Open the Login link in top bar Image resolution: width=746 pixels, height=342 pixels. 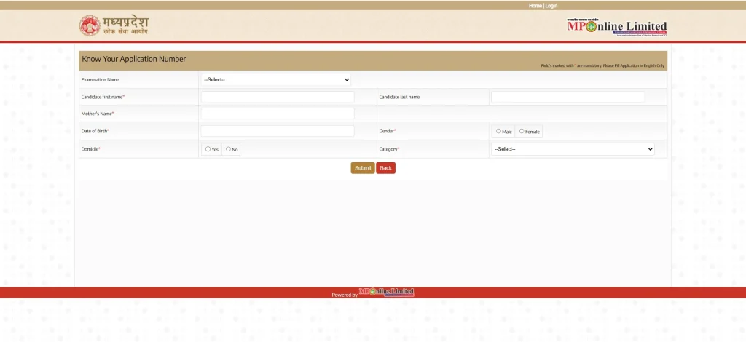click(x=551, y=6)
